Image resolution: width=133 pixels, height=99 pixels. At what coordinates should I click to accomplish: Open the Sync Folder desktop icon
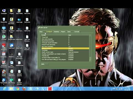coord(19,12)
